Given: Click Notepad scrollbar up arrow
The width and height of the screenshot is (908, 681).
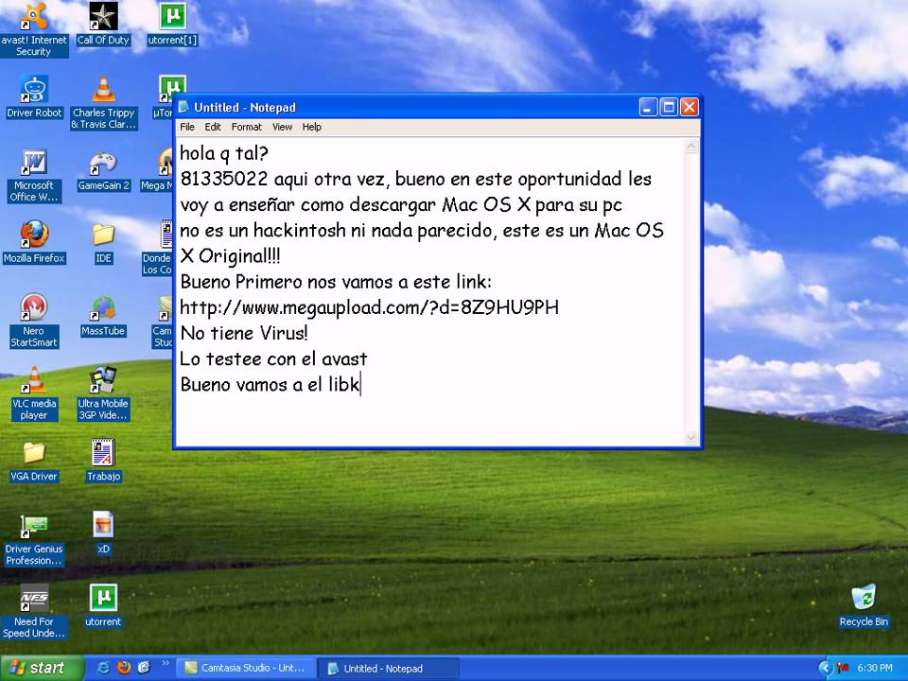Looking at the screenshot, I should 690,146.
